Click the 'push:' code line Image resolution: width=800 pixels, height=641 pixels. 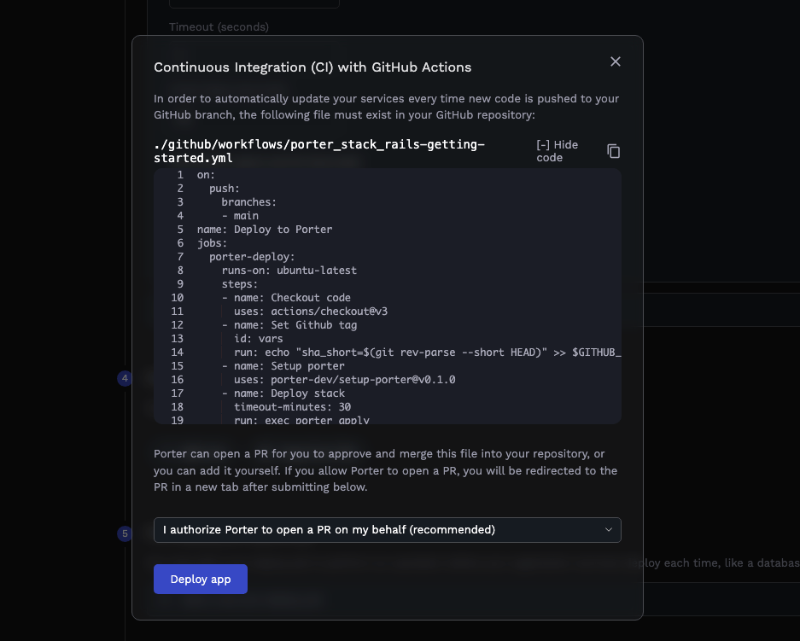point(225,189)
